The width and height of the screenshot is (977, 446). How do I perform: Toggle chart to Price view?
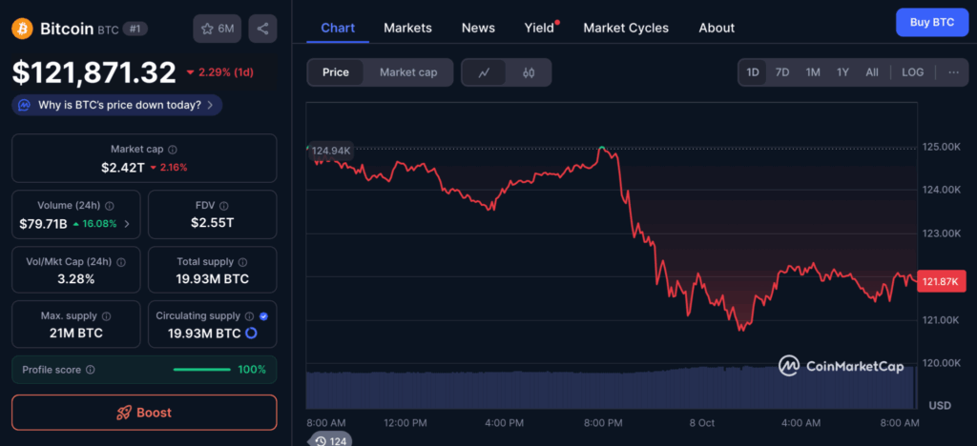click(336, 72)
